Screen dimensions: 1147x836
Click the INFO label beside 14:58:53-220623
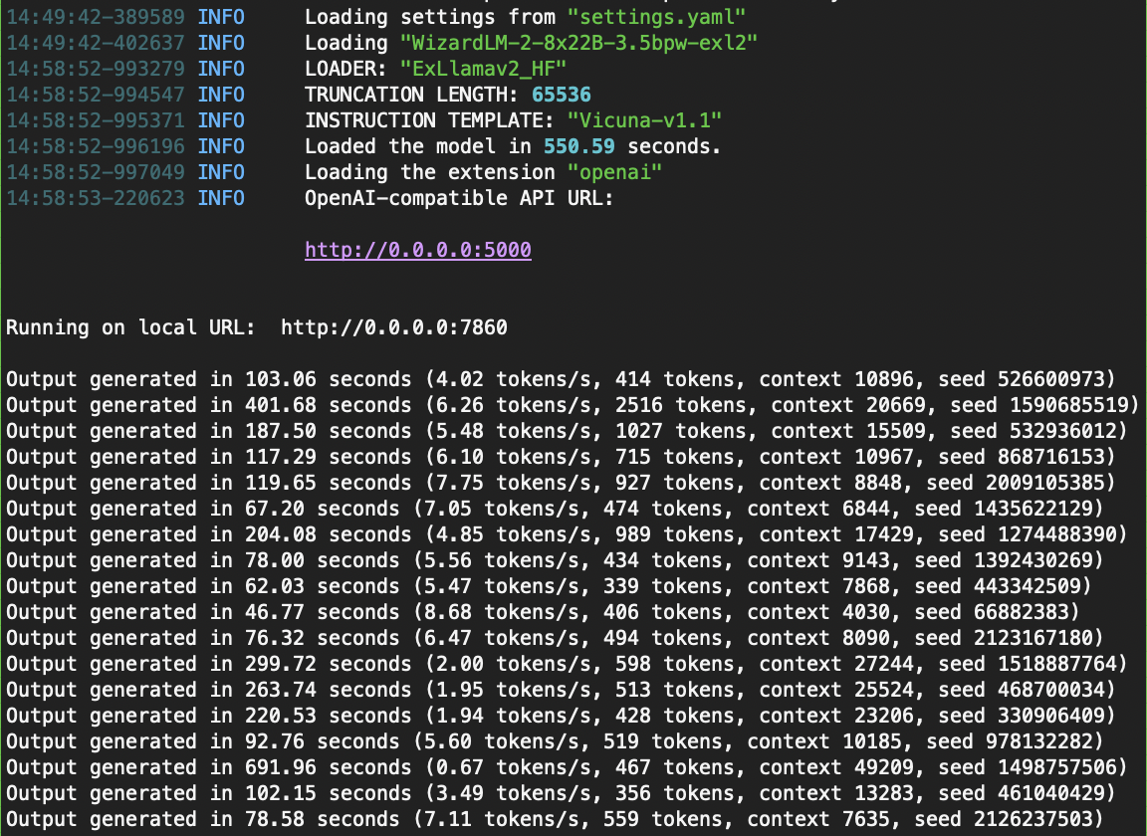(x=221, y=198)
